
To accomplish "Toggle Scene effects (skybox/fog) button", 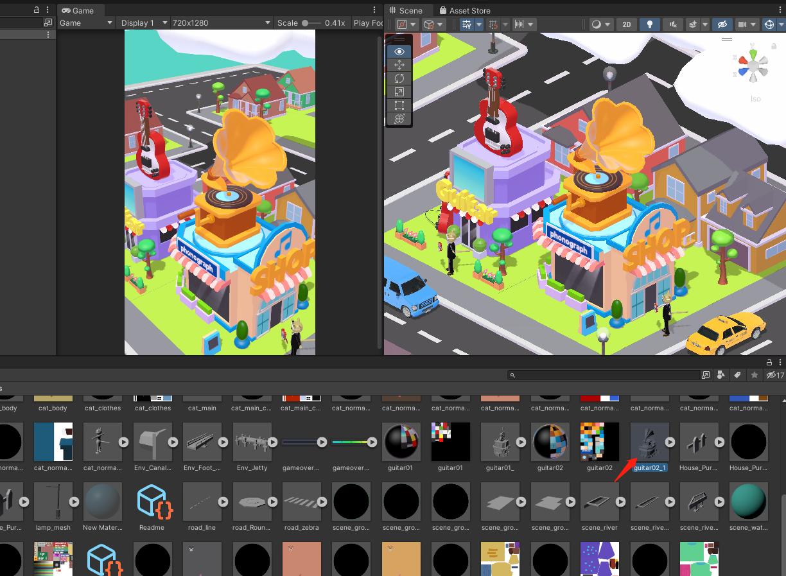I will pos(693,24).
